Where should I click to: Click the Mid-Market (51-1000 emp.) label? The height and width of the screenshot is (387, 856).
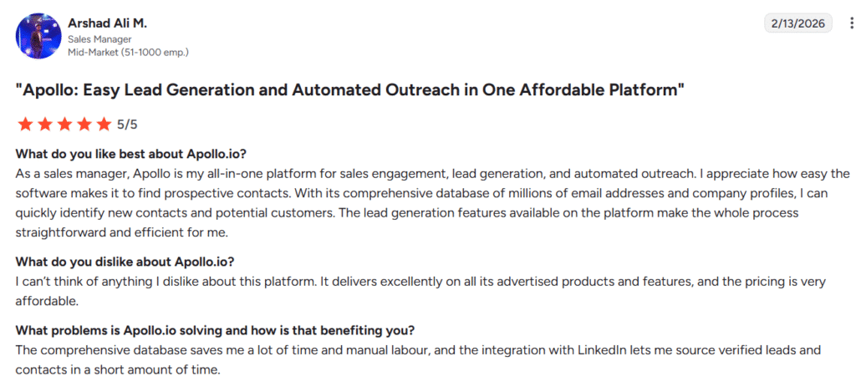coord(128,52)
